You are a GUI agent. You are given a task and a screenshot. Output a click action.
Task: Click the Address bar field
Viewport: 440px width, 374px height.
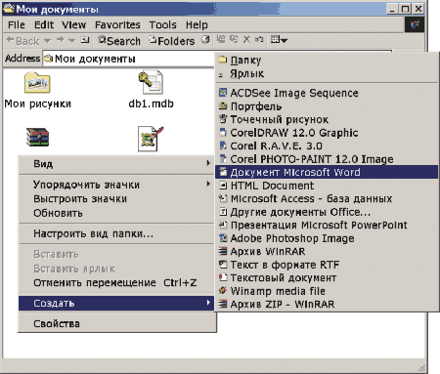[x=129, y=59]
